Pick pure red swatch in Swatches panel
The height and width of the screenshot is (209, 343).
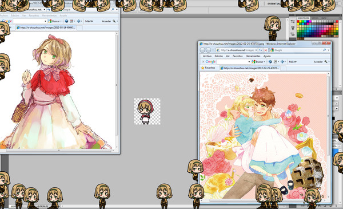click(298, 21)
